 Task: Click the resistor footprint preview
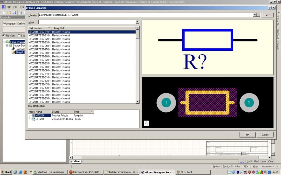click(208, 103)
